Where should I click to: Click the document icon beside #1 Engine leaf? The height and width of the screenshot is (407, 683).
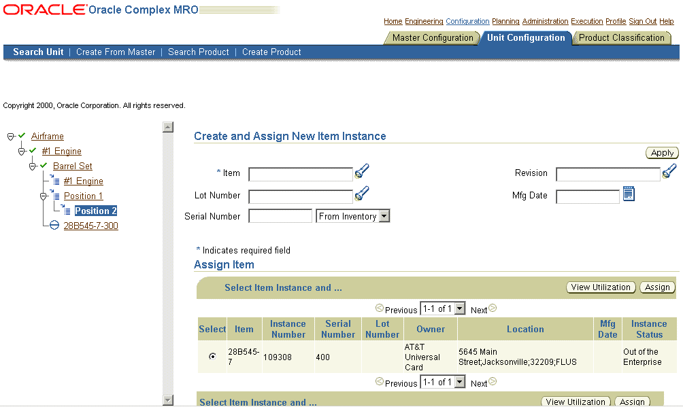tap(55, 180)
